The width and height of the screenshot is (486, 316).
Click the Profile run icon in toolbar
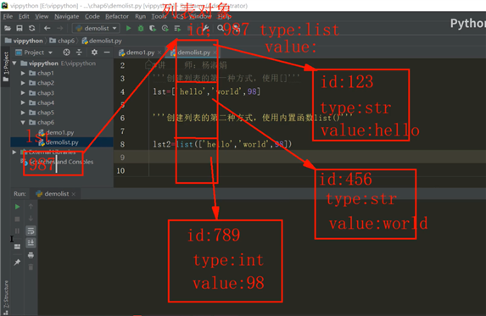tap(165, 29)
